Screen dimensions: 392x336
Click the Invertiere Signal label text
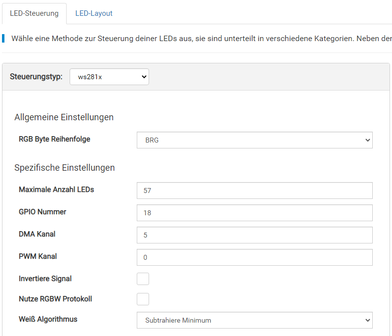tap(45, 279)
